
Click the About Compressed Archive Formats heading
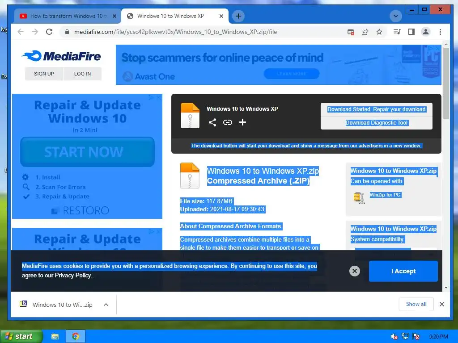(230, 226)
